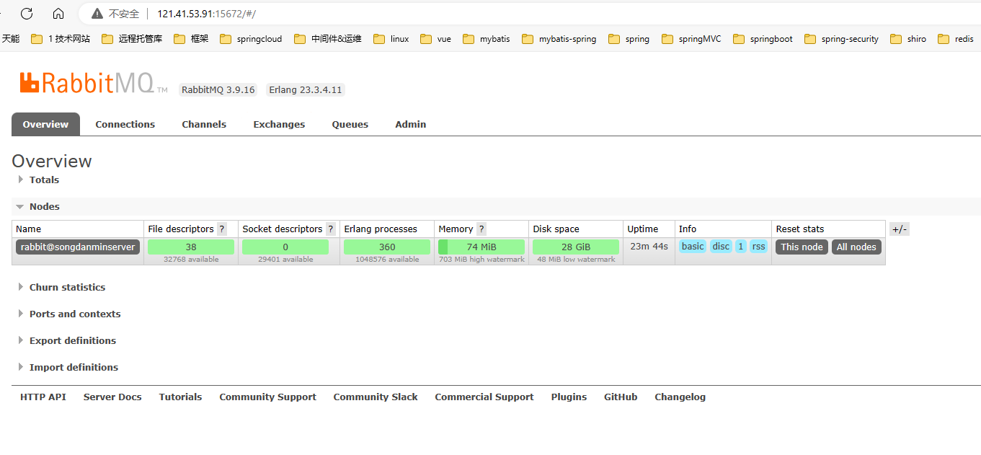The width and height of the screenshot is (981, 455).
Task: Open the 中间件&运维 bookmark folder
Action: [328, 39]
